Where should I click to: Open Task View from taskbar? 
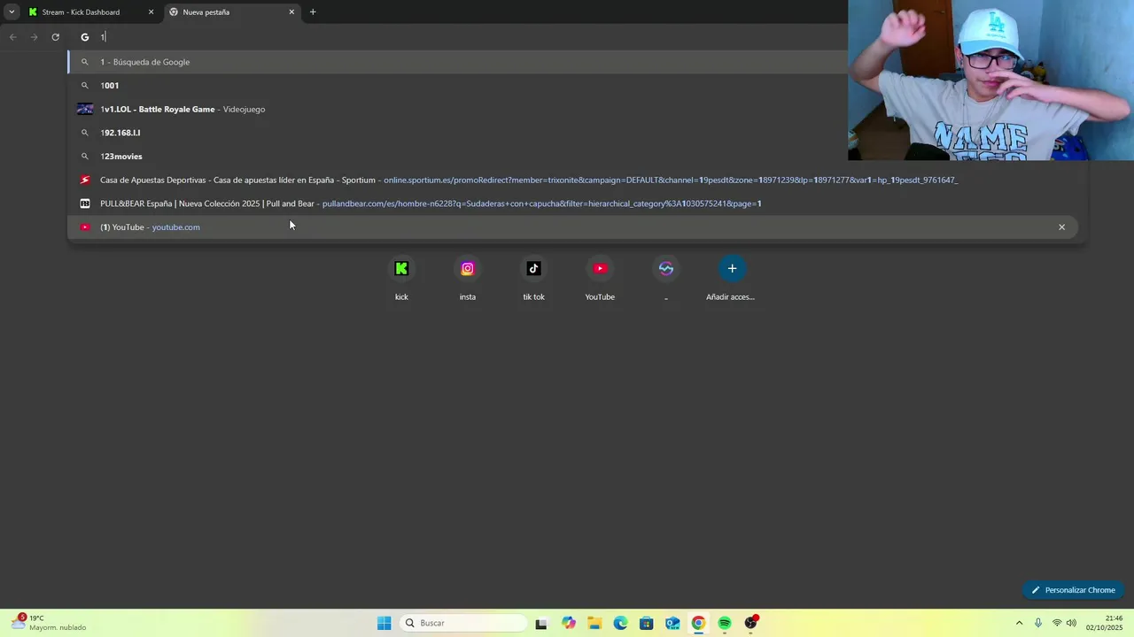point(541,623)
